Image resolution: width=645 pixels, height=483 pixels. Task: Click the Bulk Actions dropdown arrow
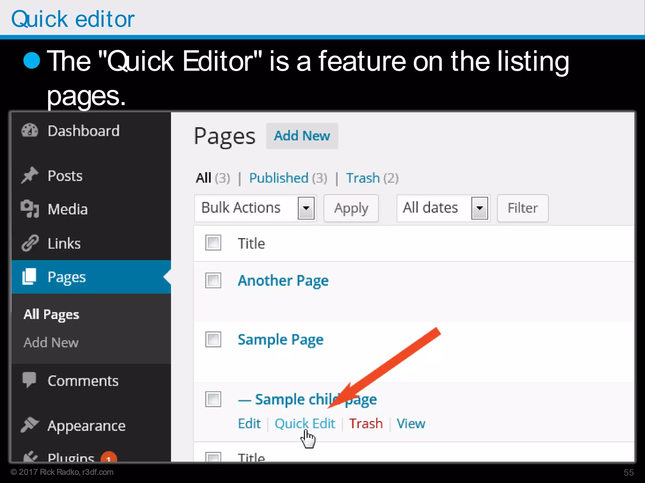(x=306, y=208)
